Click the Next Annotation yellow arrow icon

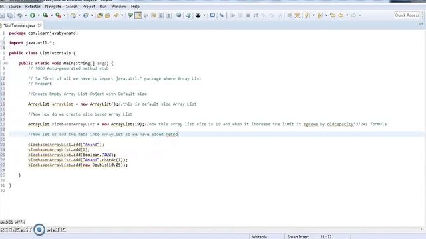(307, 15)
